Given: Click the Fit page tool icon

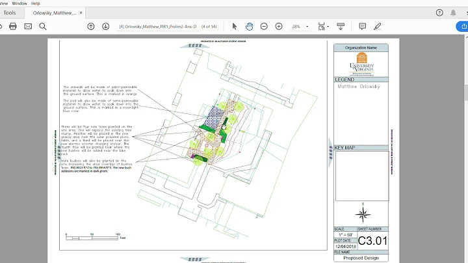Looking at the screenshot, I should [321, 26].
